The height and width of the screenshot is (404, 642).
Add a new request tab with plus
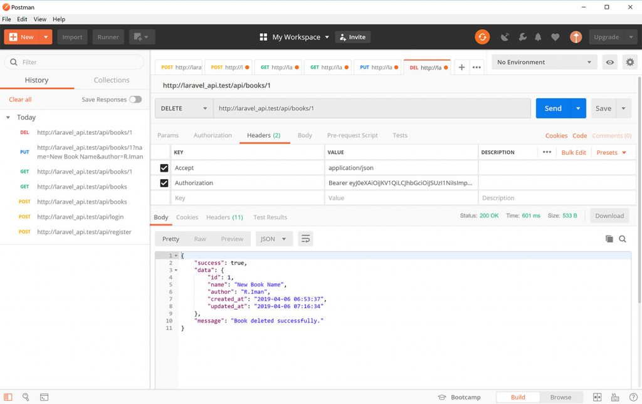point(461,68)
